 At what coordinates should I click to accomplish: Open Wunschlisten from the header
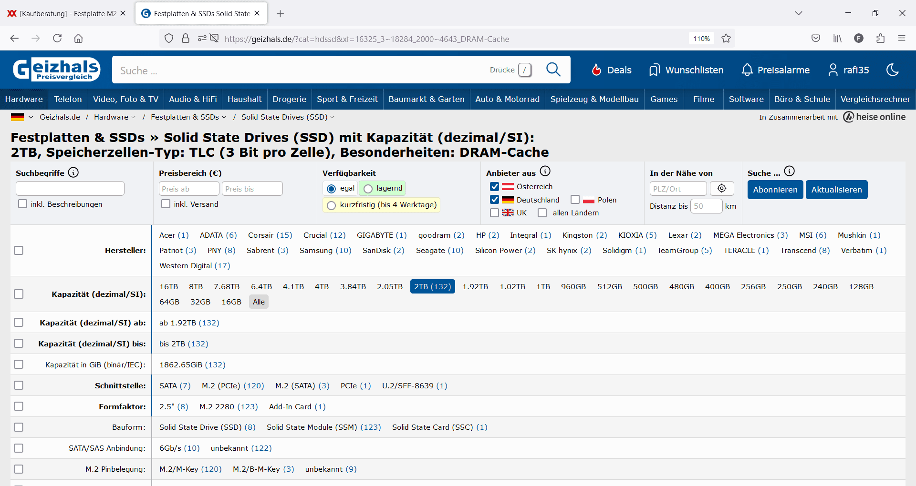tap(687, 70)
